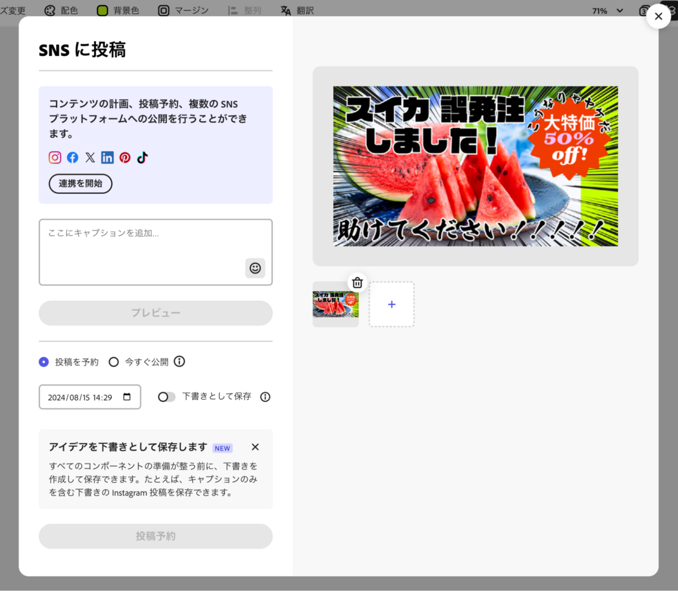Click the 連携を開始 button
This screenshot has width=678, height=591.
pos(80,184)
